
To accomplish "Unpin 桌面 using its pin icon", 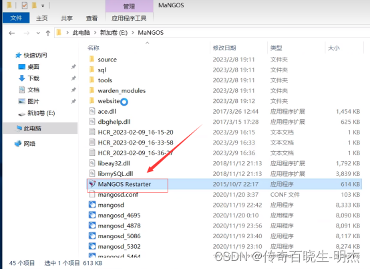I will click(73, 67).
